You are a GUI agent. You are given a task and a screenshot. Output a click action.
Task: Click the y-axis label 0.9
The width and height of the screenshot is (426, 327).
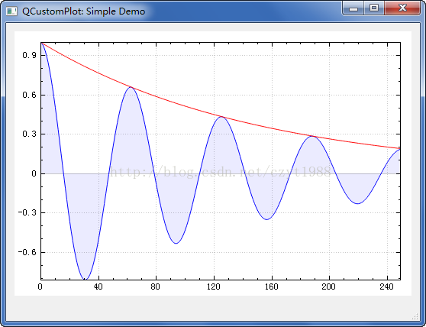click(x=29, y=55)
